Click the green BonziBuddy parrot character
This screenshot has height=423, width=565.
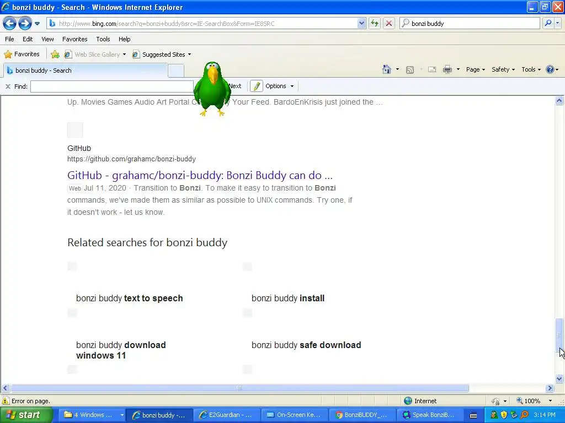click(x=212, y=88)
